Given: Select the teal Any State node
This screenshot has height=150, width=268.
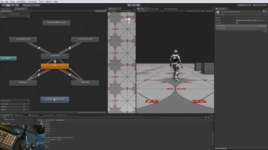Looking at the screenshot, I should pyautogui.click(x=8, y=58).
